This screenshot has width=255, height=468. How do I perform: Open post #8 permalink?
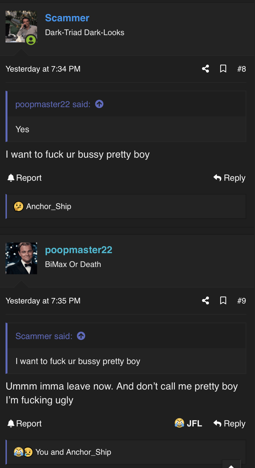tap(241, 69)
